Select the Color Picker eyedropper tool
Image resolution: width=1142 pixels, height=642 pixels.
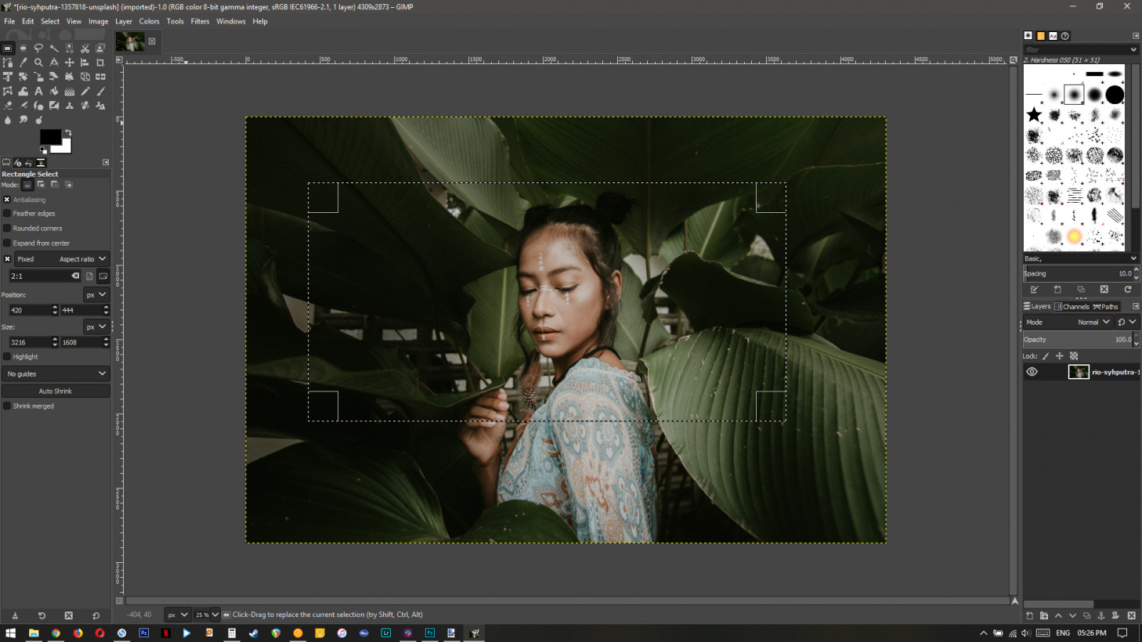click(x=23, y=63)
